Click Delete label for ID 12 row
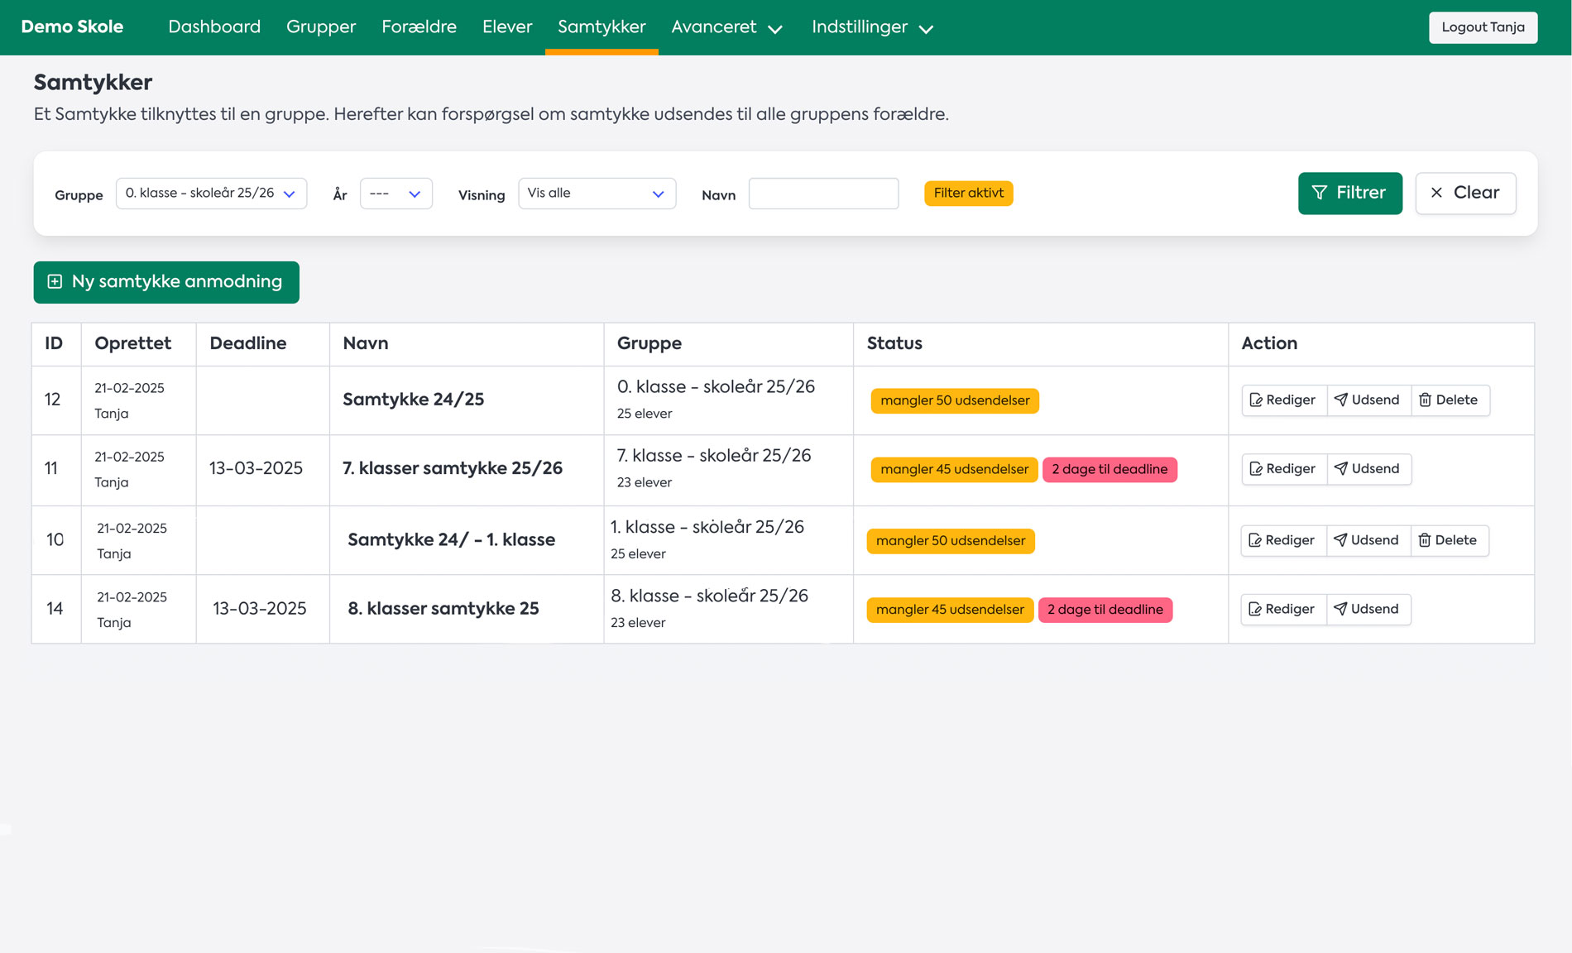Viewport: 1572px width, 953px height. pyautogui.click(x=1456, y=400)
